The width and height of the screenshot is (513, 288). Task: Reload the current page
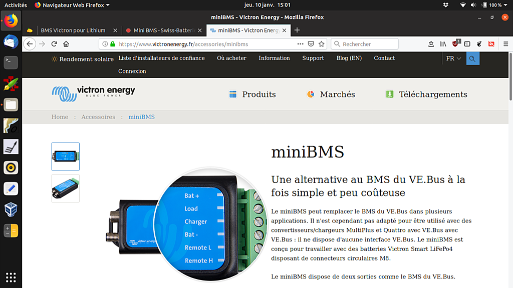pos(54,44)
